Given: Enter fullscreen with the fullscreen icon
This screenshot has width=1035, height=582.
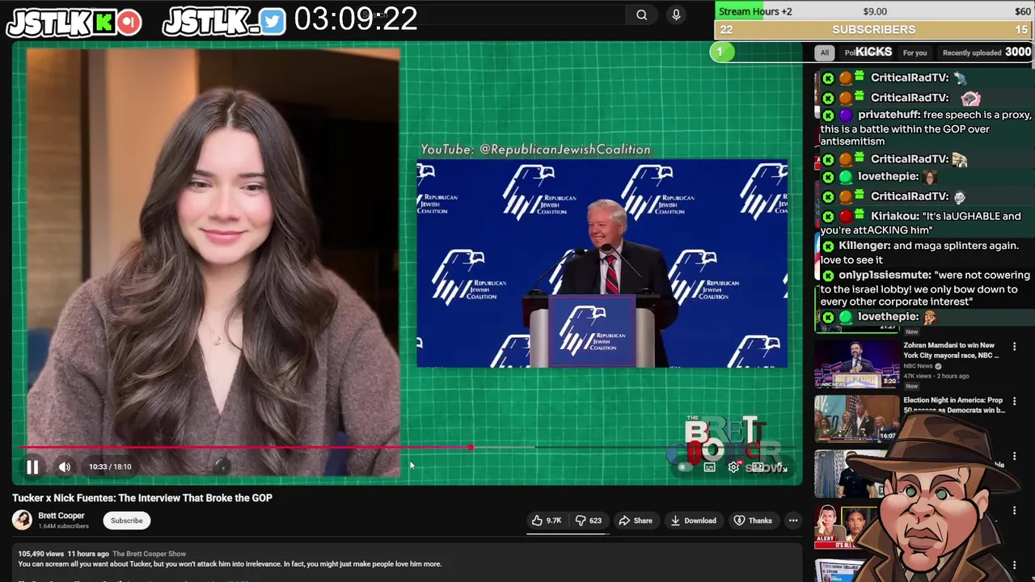Looking at the screenshot, I should tap(780, 467).
